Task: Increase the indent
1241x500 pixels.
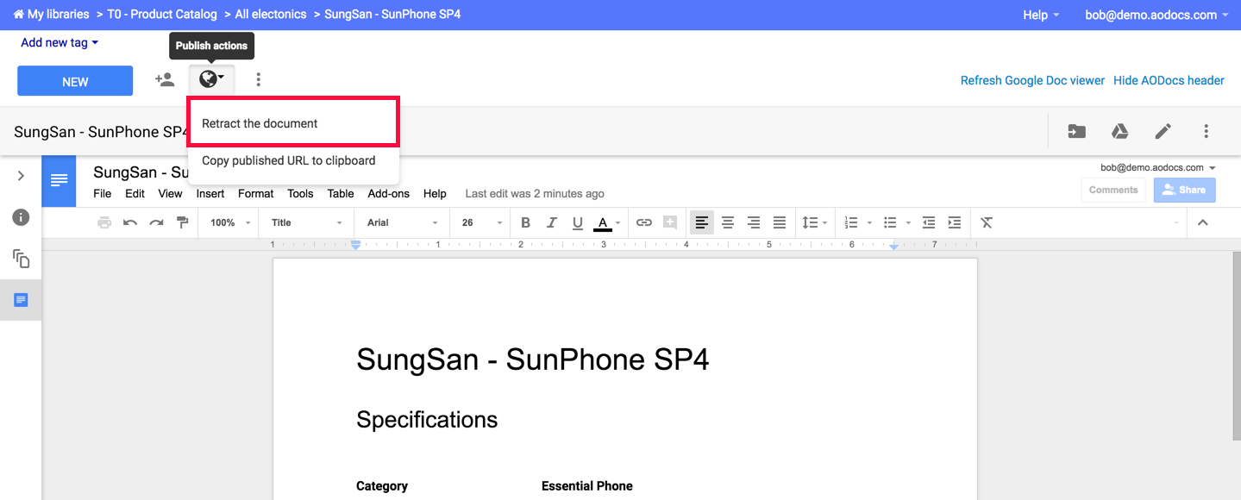Action: (x=955, y=222)
